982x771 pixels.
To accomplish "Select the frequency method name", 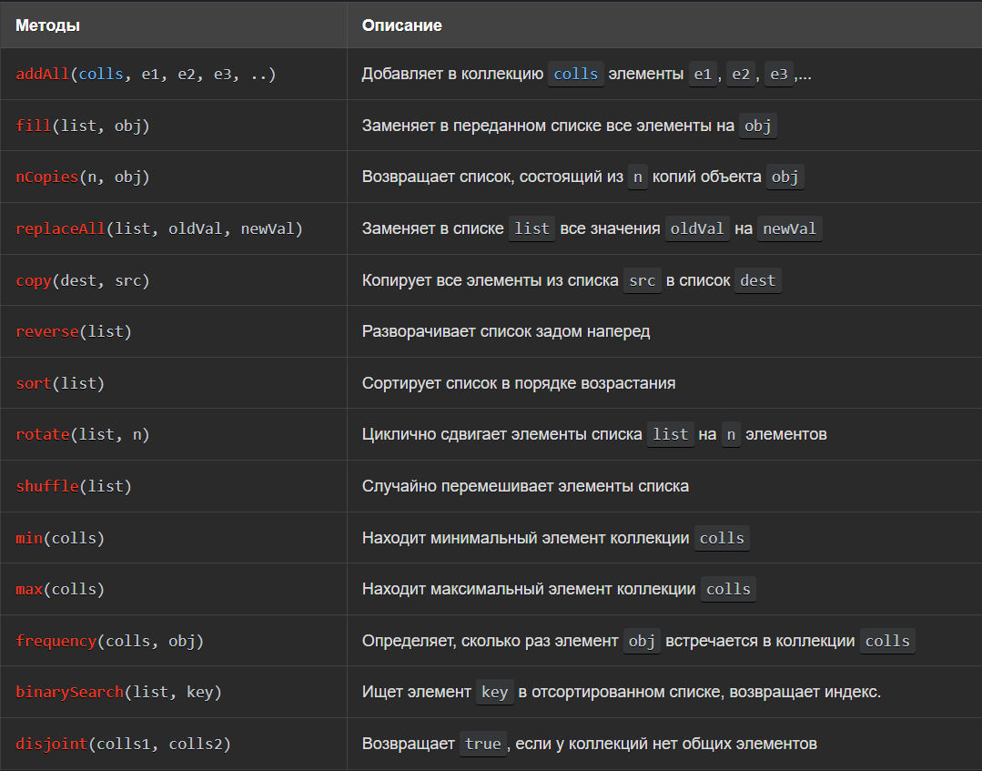I will coord(56,641).
